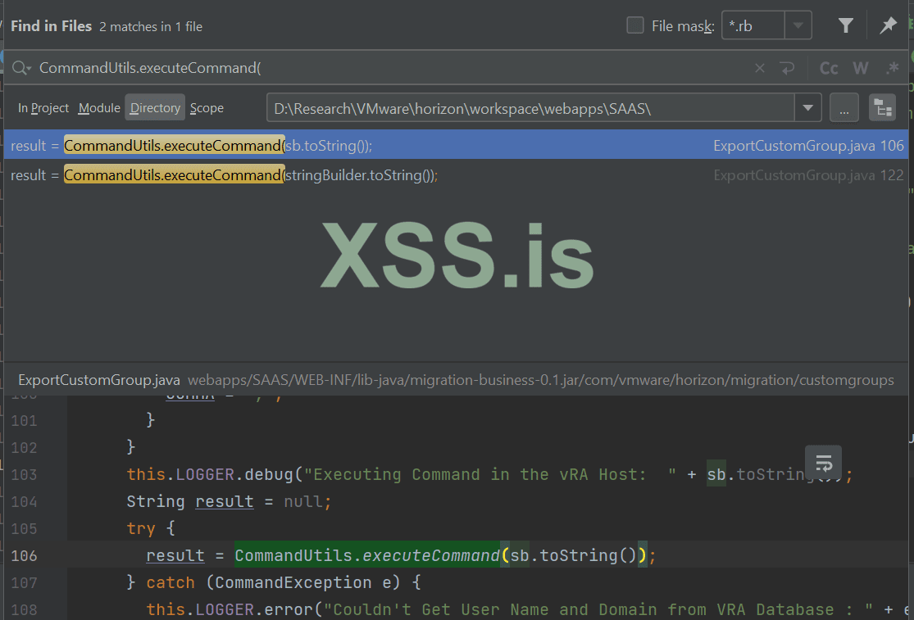The height and width of the screenshot is (620, 914).
Task: Click the try keyword on line 105
Action: pyautogui.click(x=140, y=528)
